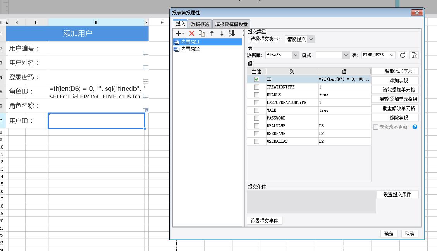The image size is (437, 251).
Task: Delete the selected submit item with red X
Action: tap(191, 34)
